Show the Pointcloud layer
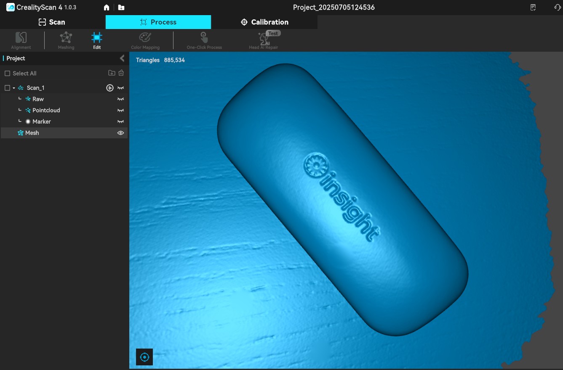This screenshot has width=563, height=370. [x=120, y=110]
